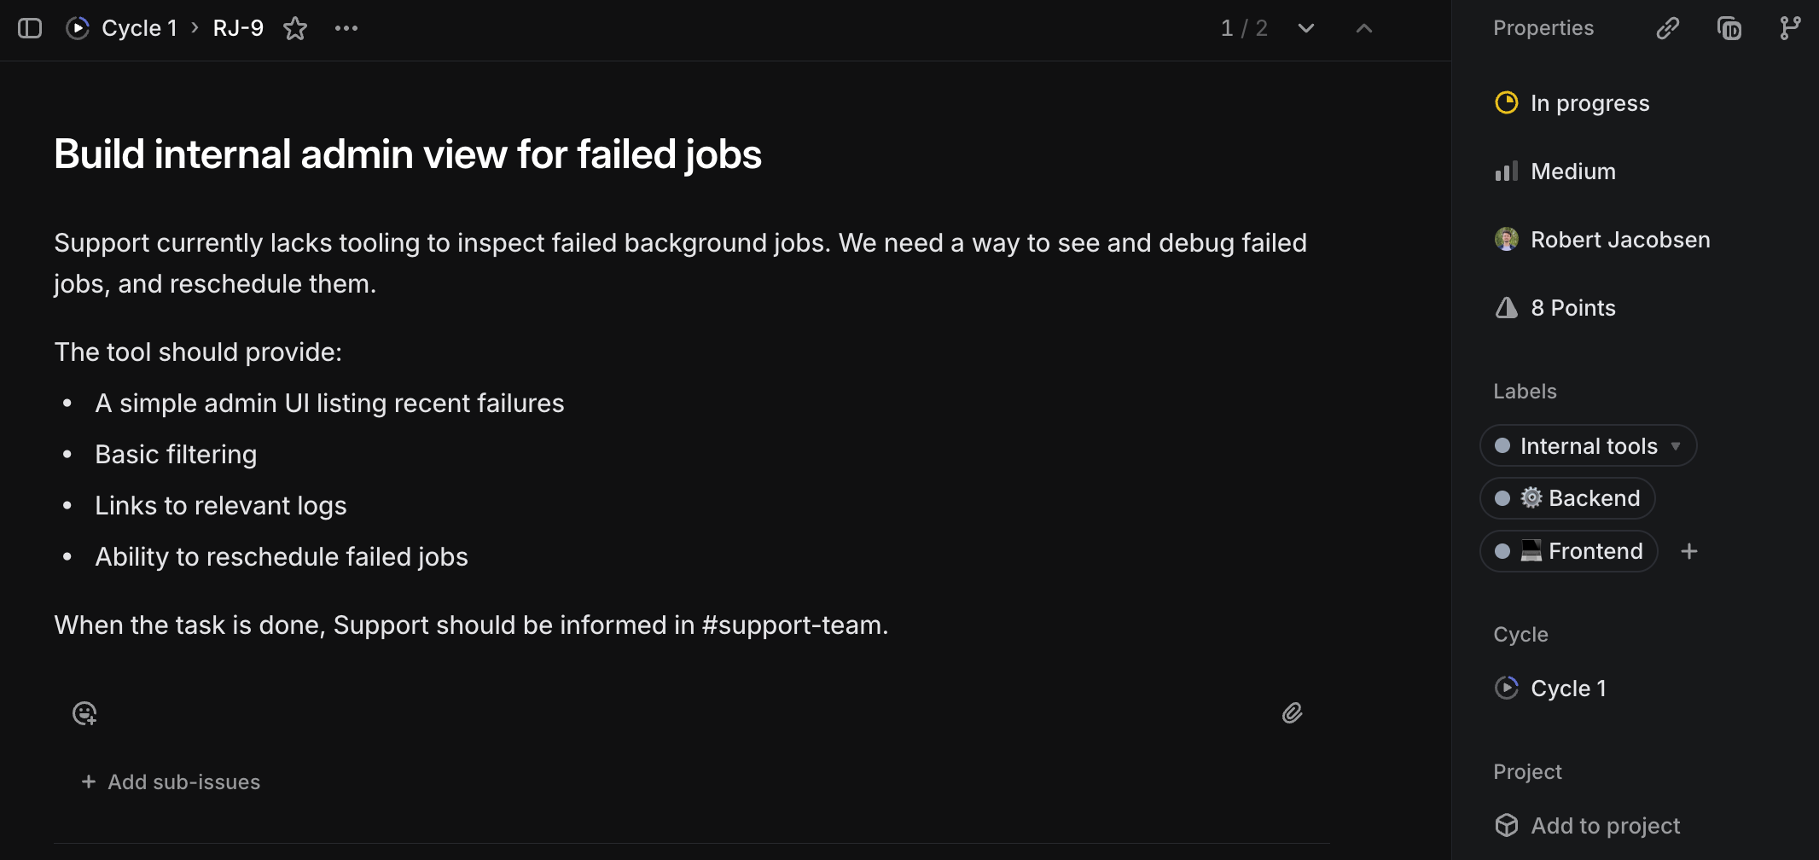Change the In progress status
This screenshot has width=1819, height=860.
tap(1589, 103)
